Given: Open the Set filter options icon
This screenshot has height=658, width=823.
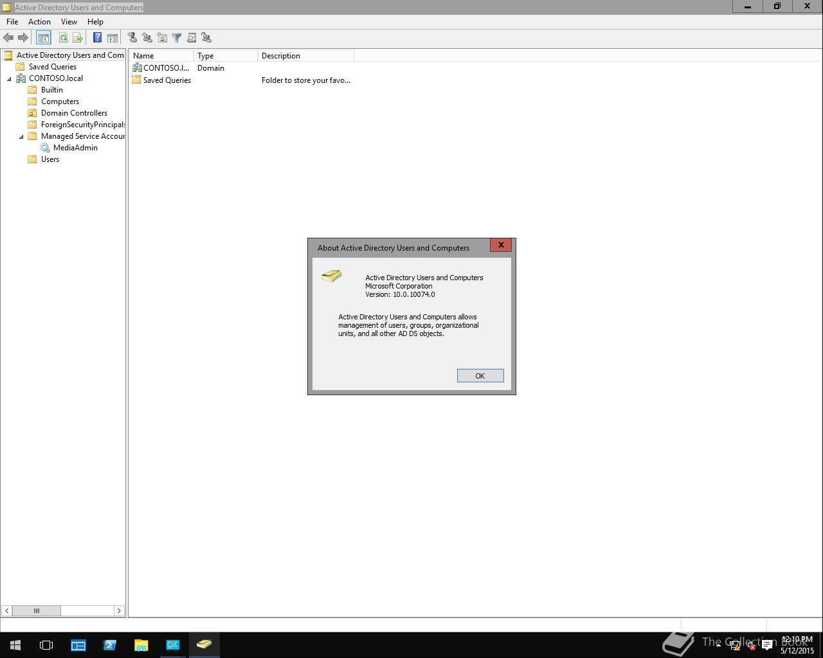Looking at the screenshot, I should coord(176,37).
